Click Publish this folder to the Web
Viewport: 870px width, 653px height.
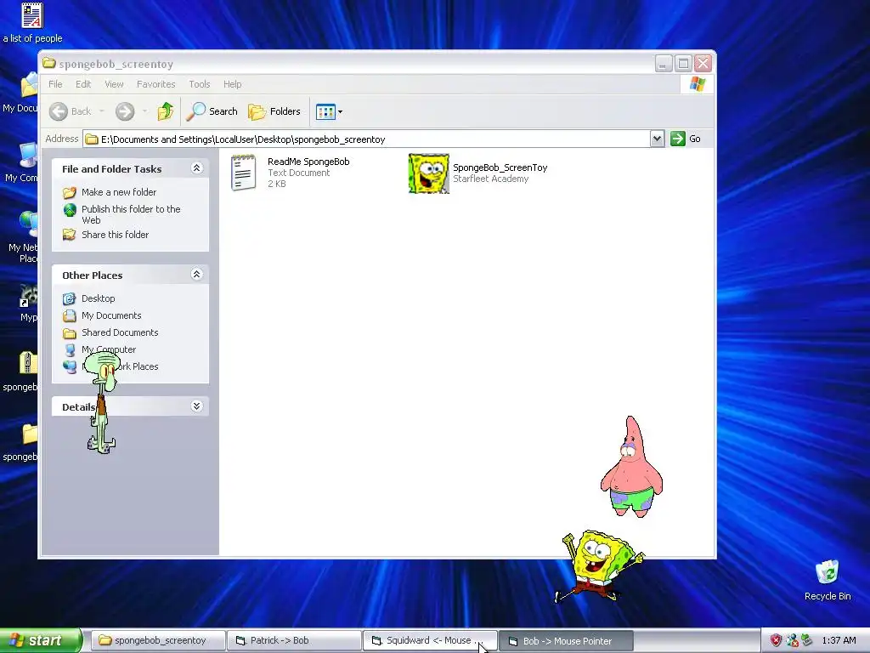(131, 214)
